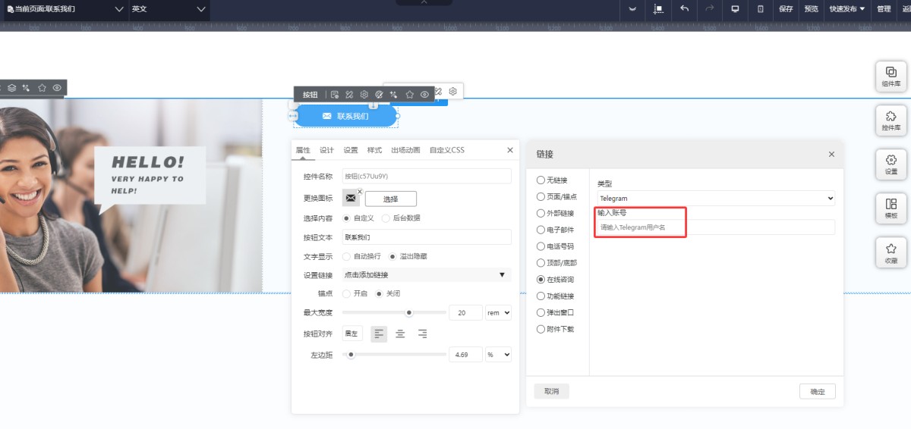This screenshot has width=911, height=429.
Task: Click the 保存 save button
Action: click(786, 9)
